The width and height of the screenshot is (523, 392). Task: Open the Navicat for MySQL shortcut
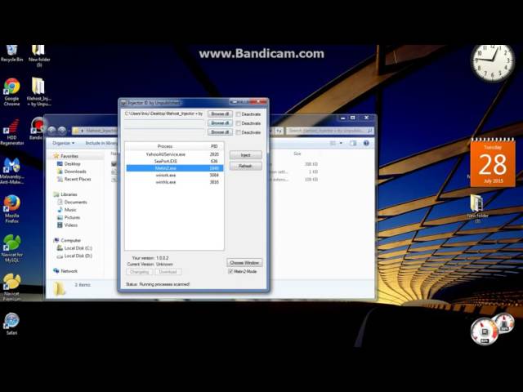click(x=11, y=248)
